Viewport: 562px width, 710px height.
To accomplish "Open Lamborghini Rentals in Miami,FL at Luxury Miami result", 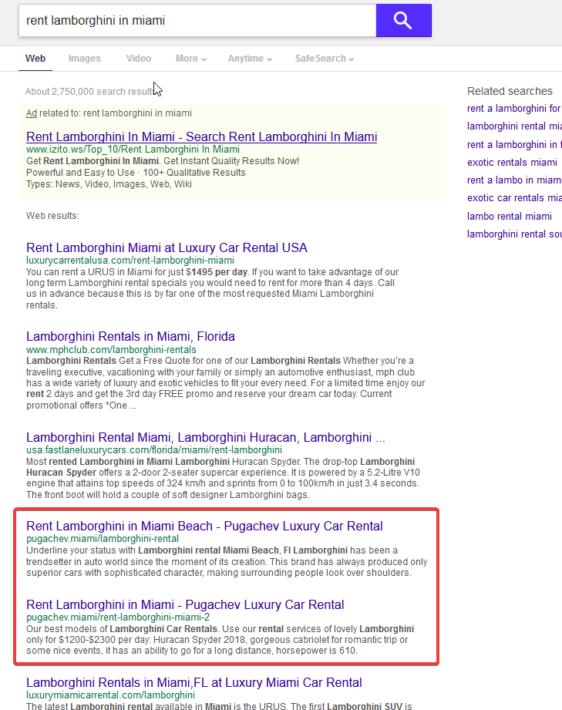I will (194, 683).
